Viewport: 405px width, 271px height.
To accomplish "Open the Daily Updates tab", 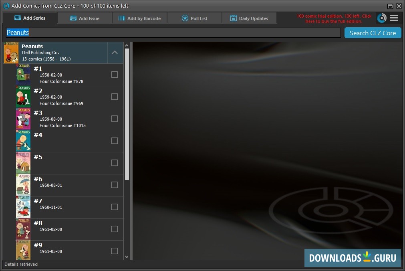I will pyautogui.click(x=249, y=18).
